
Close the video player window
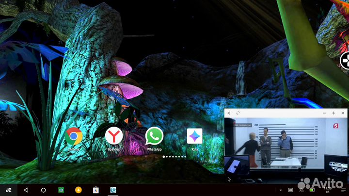click(x=343, y=113)
